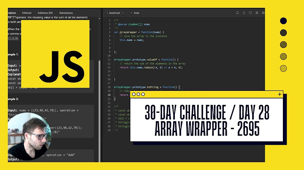The image size is (304, 170).
Task: Click the 'Input: nums = [[23,98,42,70]]' example text
Action: [x=33, y=110]
